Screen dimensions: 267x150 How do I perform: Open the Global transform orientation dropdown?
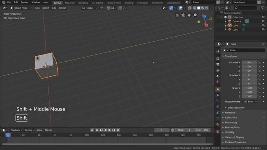[x=90, y=8]
